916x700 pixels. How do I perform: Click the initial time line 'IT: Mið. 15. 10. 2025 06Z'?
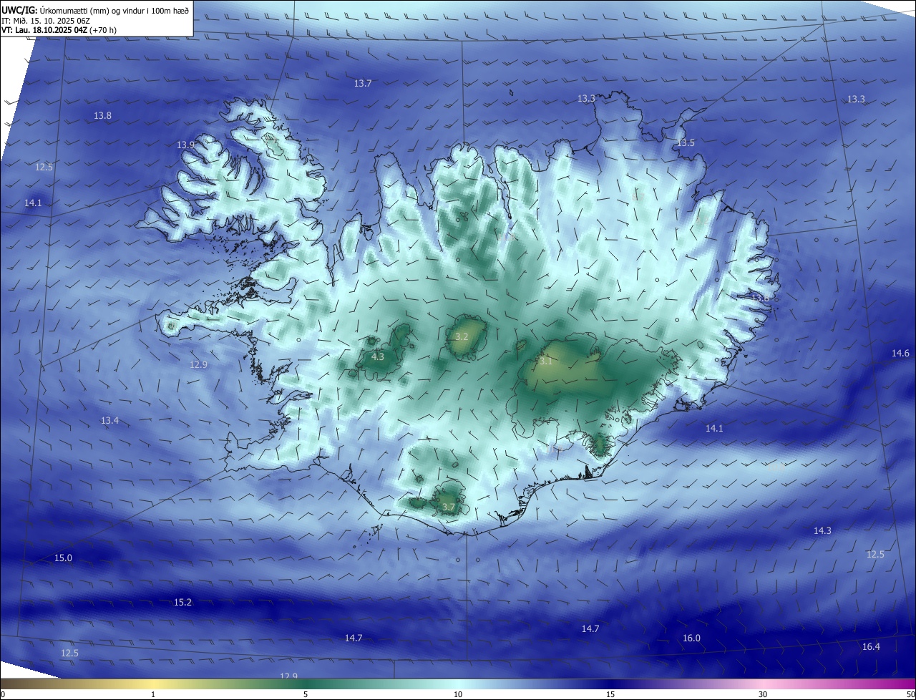tap(46, 20)
